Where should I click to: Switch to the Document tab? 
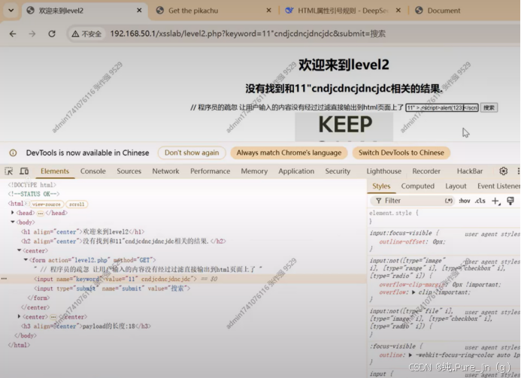(x=444, y=11)
